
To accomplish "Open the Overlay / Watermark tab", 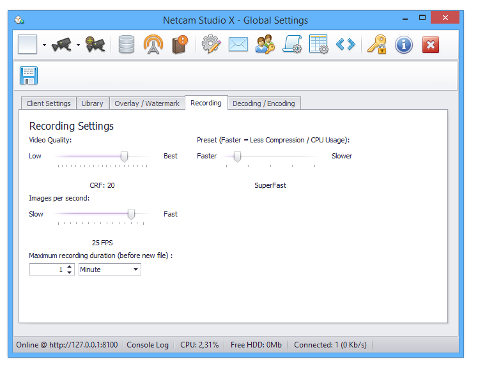I will click(147, 103).
